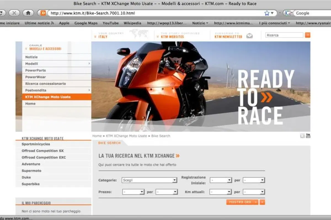The width and height of the screenshot is (331, 220).
Task: Stop page loading with the X button
Action: click(x=14, y=13)
